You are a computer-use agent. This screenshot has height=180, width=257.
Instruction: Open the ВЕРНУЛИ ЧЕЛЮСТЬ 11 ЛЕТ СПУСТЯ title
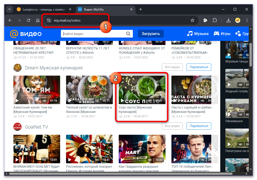[x=88, y=50]
